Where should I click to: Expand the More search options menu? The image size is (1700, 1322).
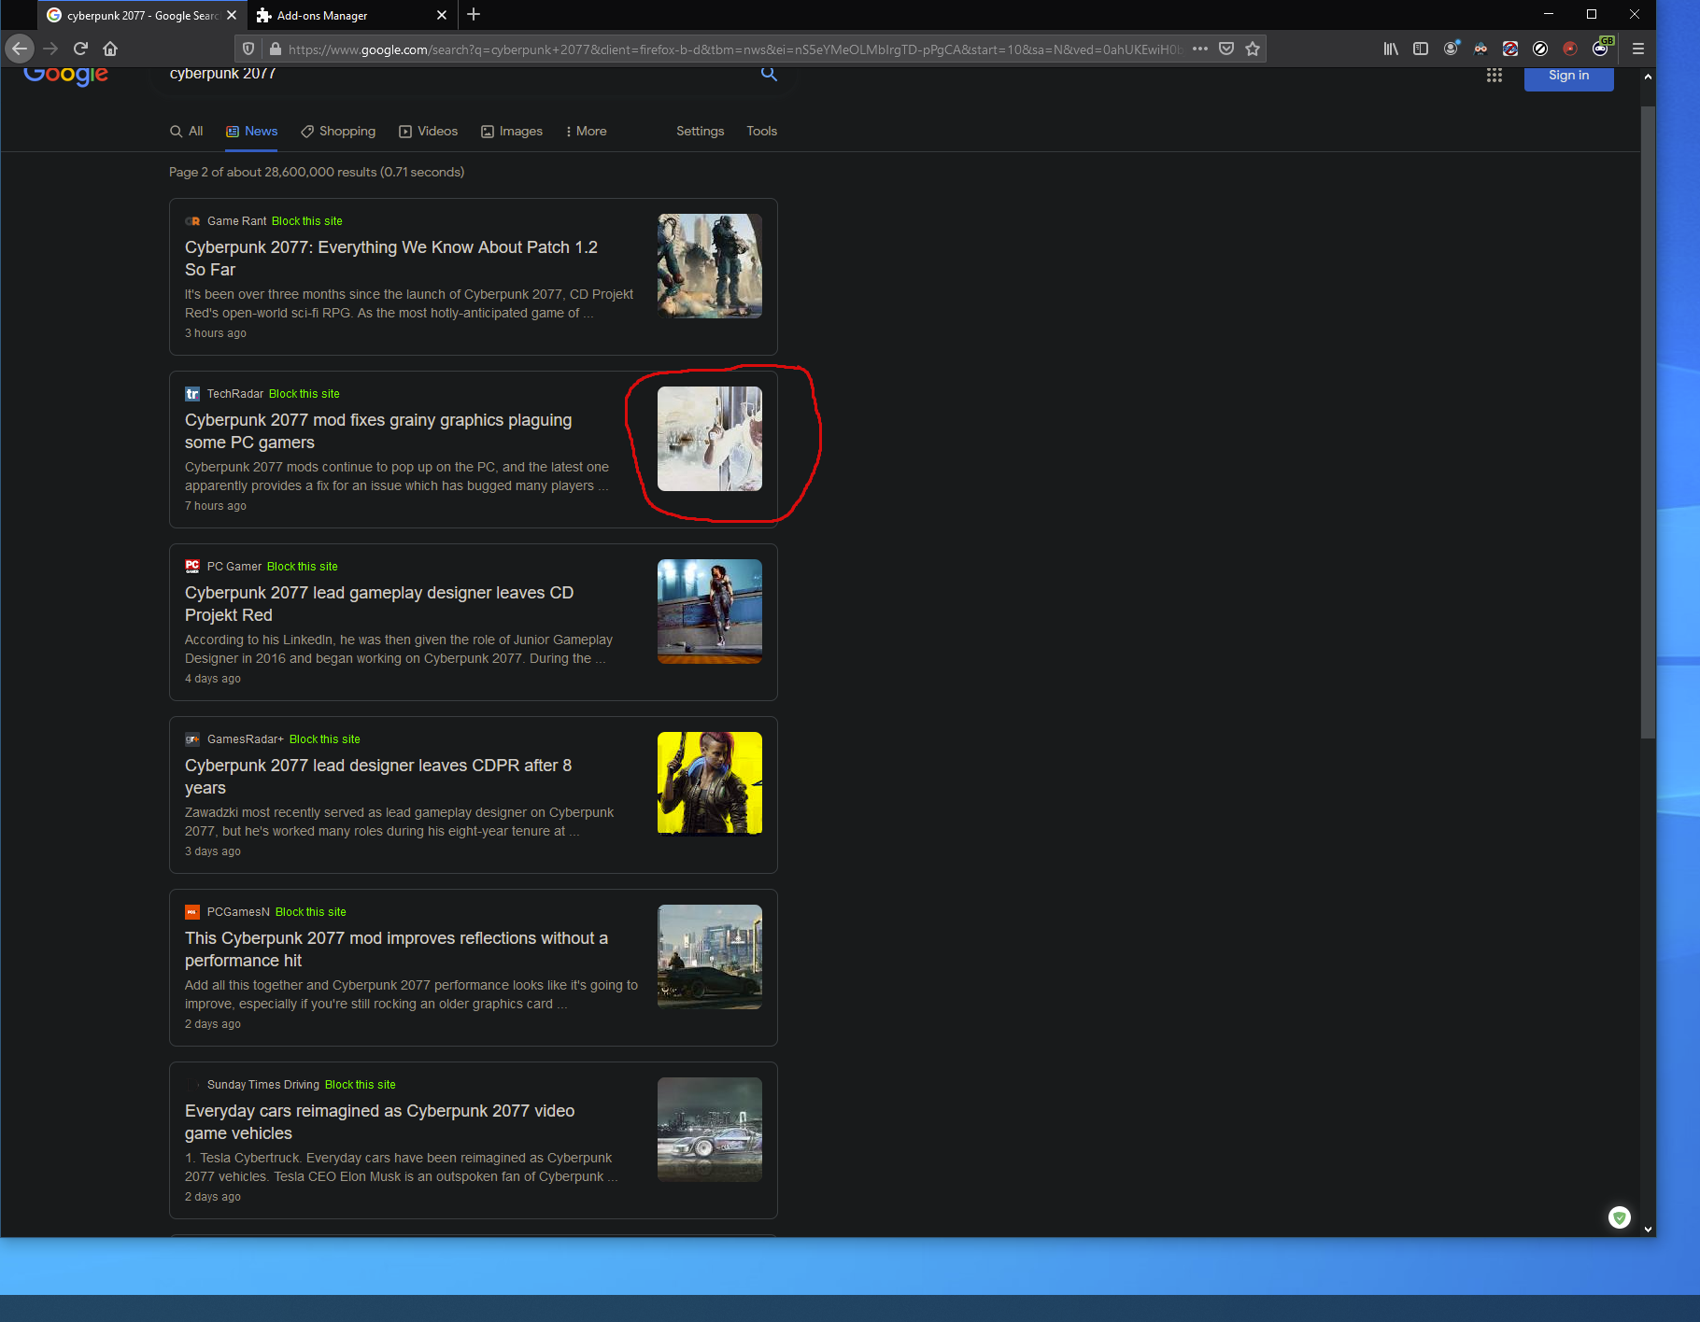pyautogui.click(x=586, y=131)
